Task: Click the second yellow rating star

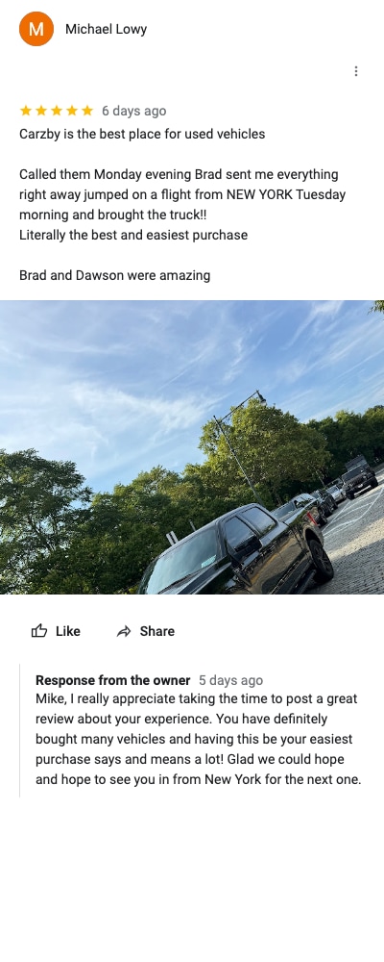Action: (41, 111)
